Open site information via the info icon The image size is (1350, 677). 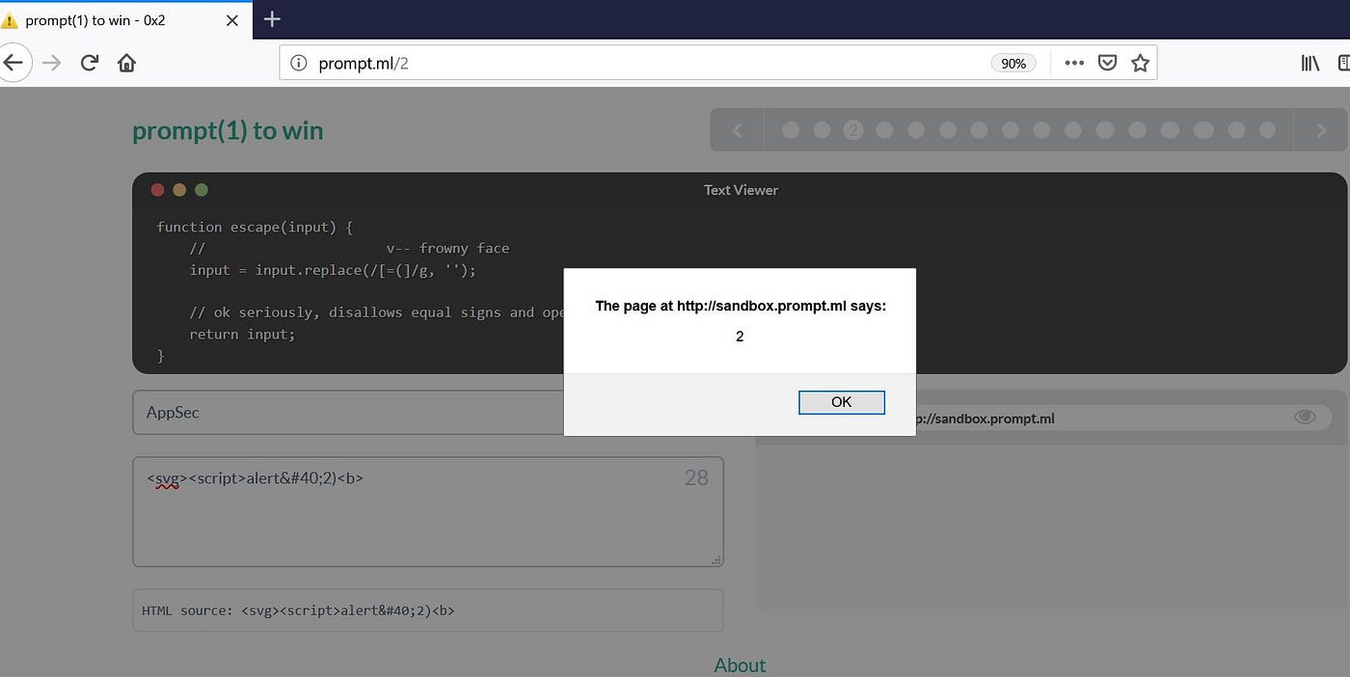tap(298, 62)
